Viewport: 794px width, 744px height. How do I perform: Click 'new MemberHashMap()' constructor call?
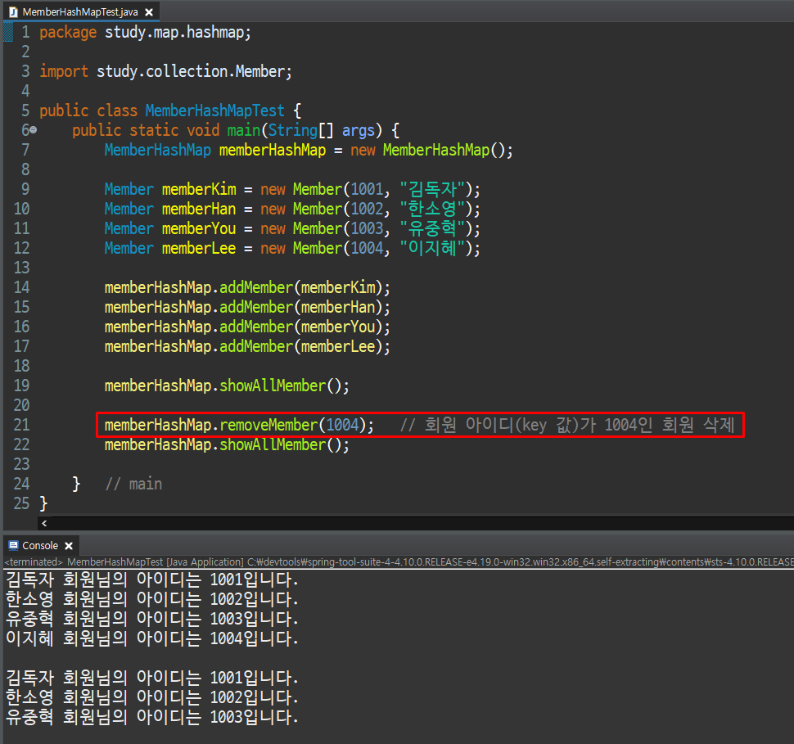[426, 151]
